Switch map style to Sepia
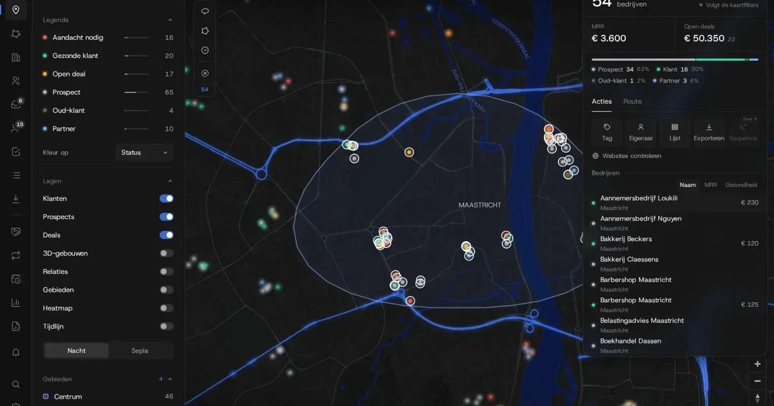 coord(140,351)
